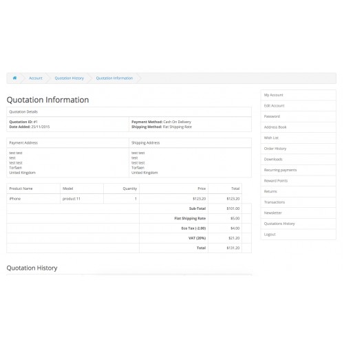Select Reward Points sidebar item
This screenshot has width=344, height=344.
299,181
